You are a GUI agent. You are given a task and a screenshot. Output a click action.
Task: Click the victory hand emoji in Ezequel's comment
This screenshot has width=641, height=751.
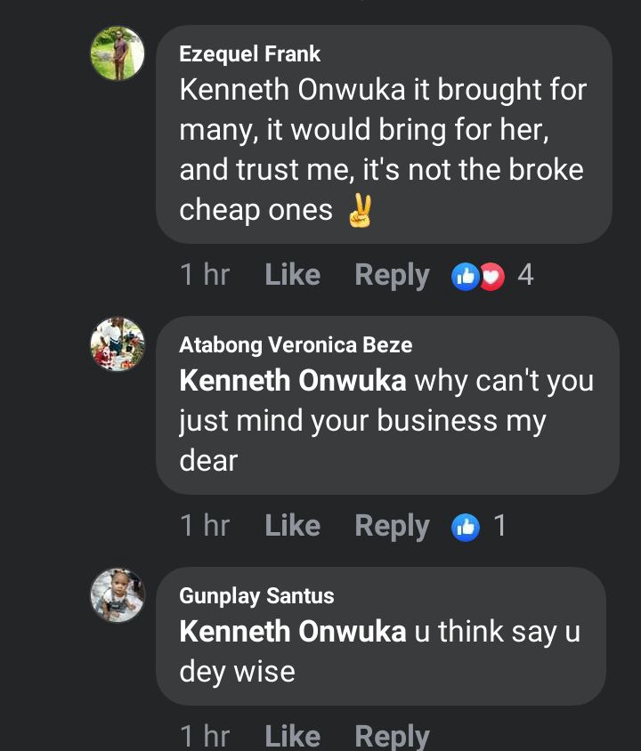coord(360,211)
